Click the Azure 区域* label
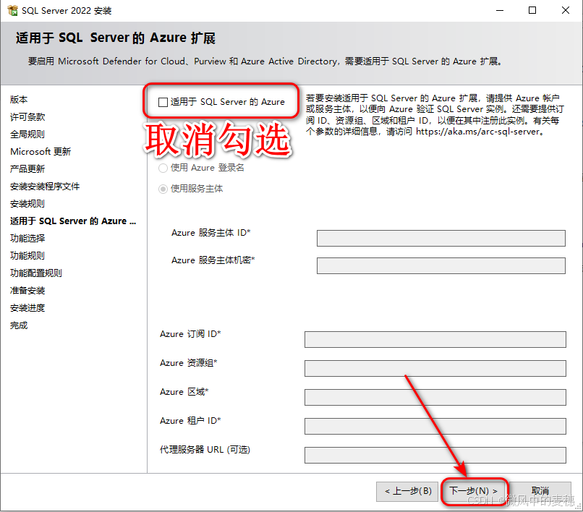This screenshot has height=512, width=583. click(184, 392)
